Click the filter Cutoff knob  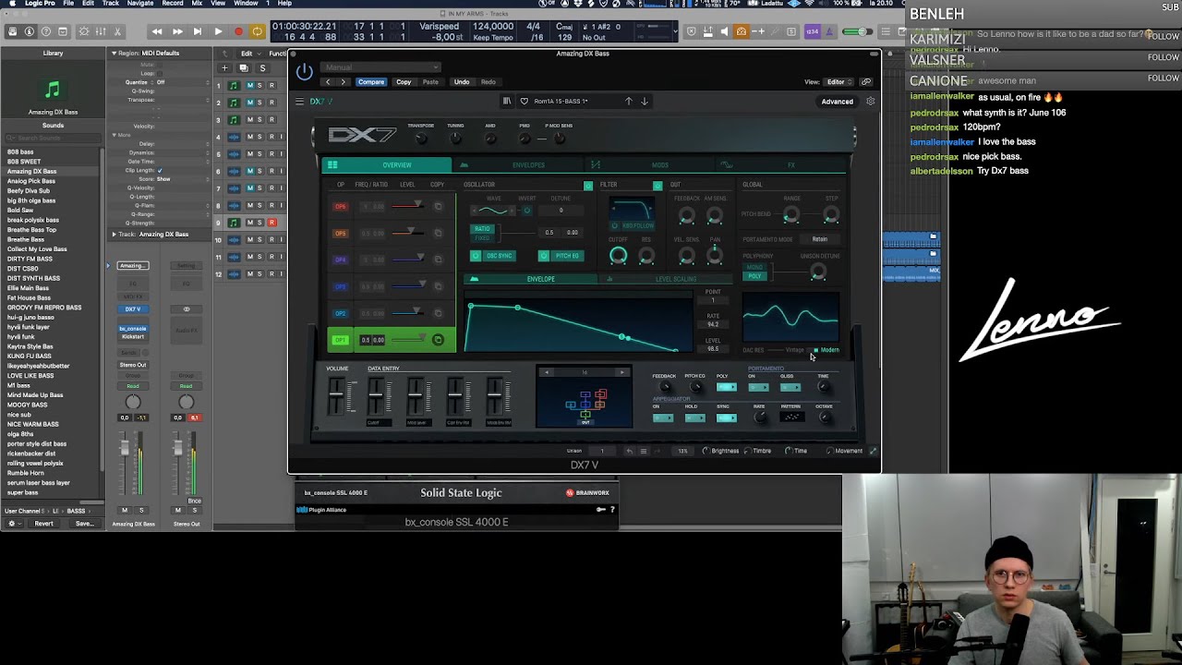click(618, 256)
